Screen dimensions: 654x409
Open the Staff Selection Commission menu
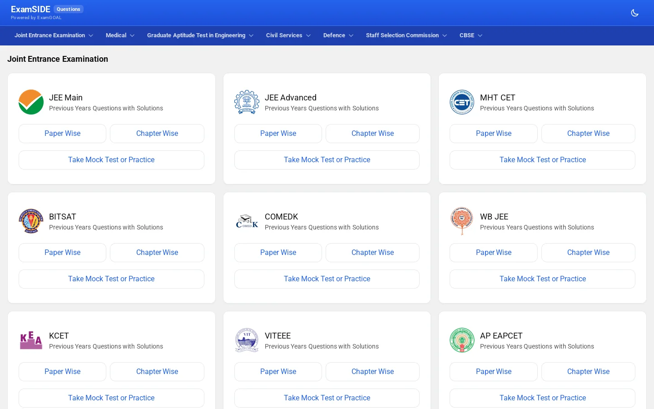tap(406, 35)
